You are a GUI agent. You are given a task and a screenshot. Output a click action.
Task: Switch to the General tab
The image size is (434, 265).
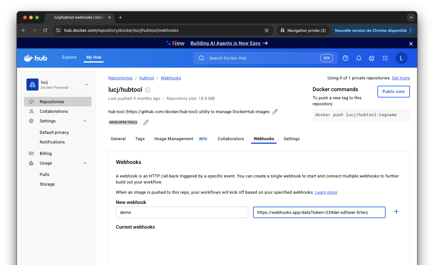point(118,139)
